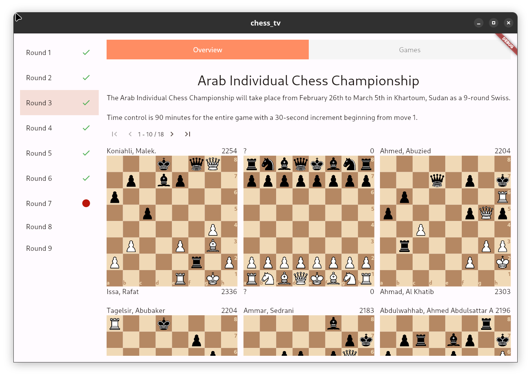Click the green checkmark next to Round 1
Viewport: 531px width, 377px height.
tap(86, 53)
